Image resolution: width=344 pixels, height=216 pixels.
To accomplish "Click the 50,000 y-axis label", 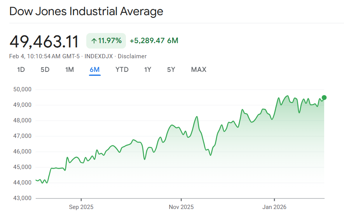I will coord(22,89).
